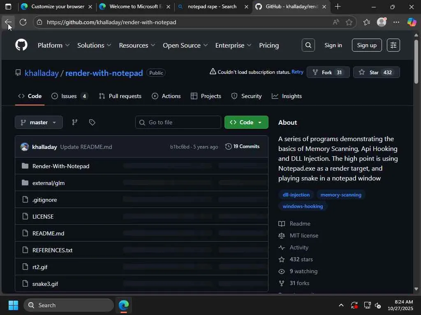Click the Pricing link
The image size is (421, 315).
pos(269,45)
